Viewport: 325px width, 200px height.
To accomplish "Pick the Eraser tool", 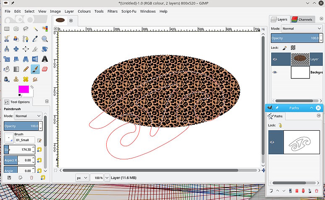I will pyautogui.click(x=45, y=69).
